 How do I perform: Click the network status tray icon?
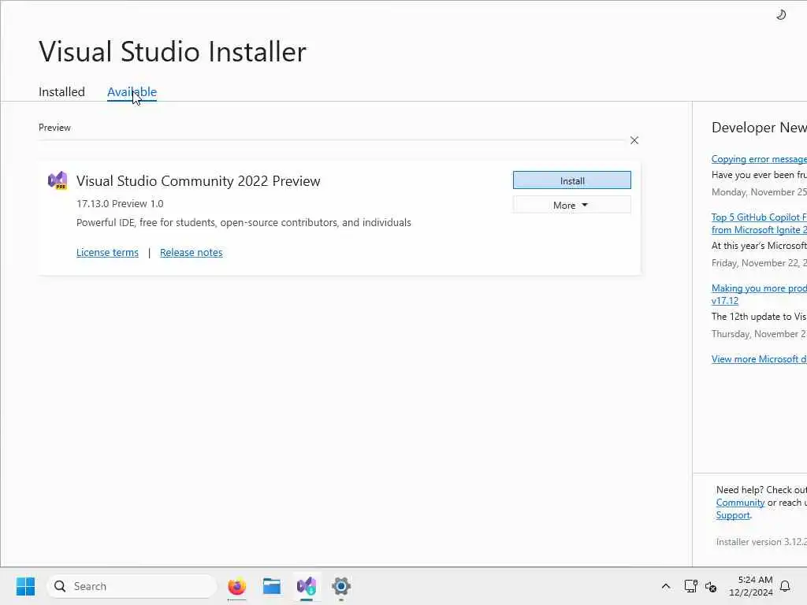[690, 586]
